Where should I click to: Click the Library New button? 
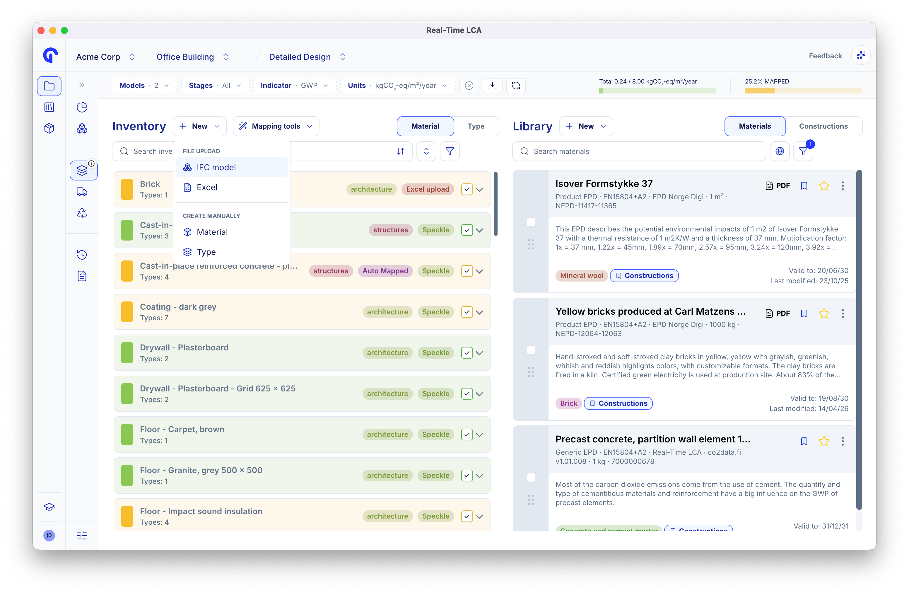pyautogui.click(x=586, y=126)
